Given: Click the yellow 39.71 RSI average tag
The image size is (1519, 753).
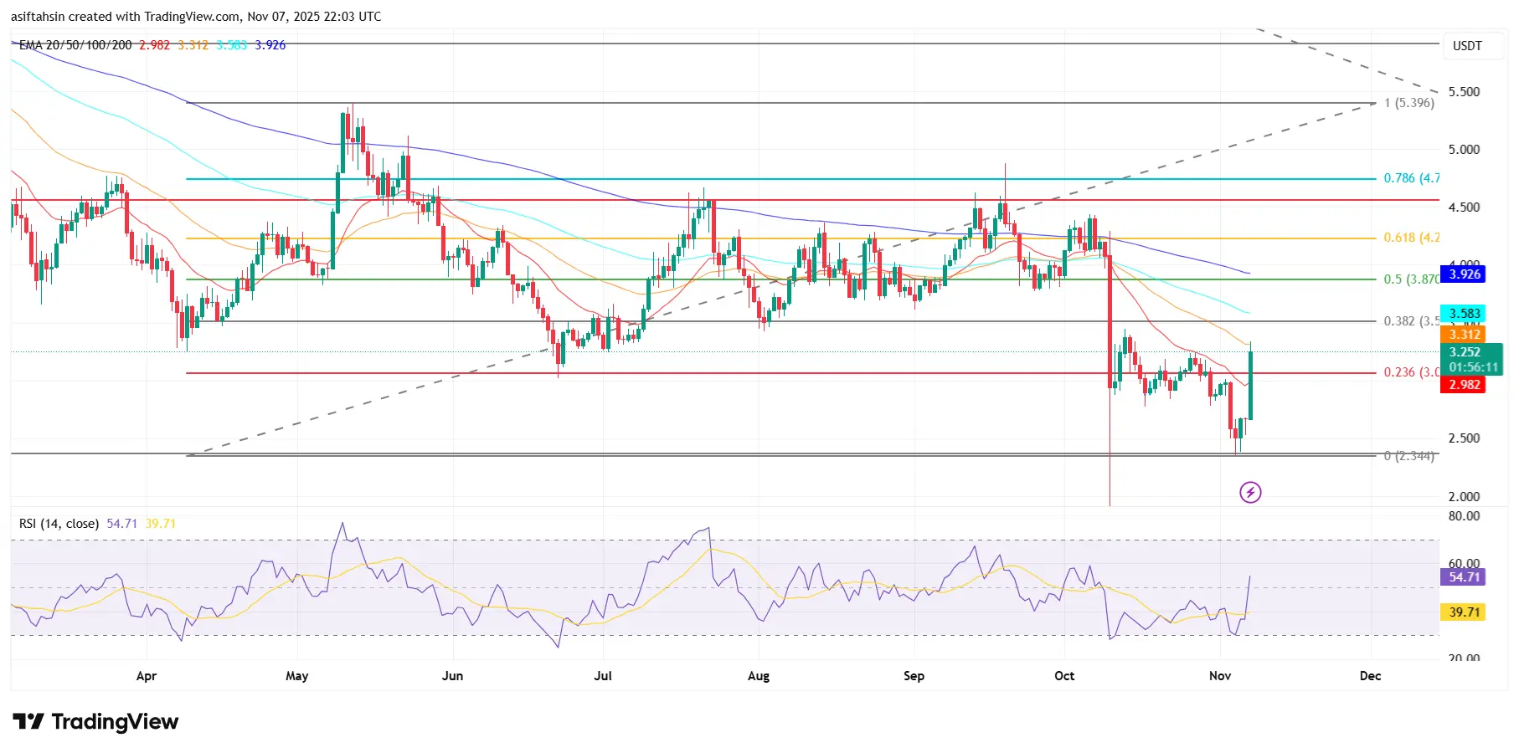Looking at the screenshot, I should click(x=1465, y=612).
